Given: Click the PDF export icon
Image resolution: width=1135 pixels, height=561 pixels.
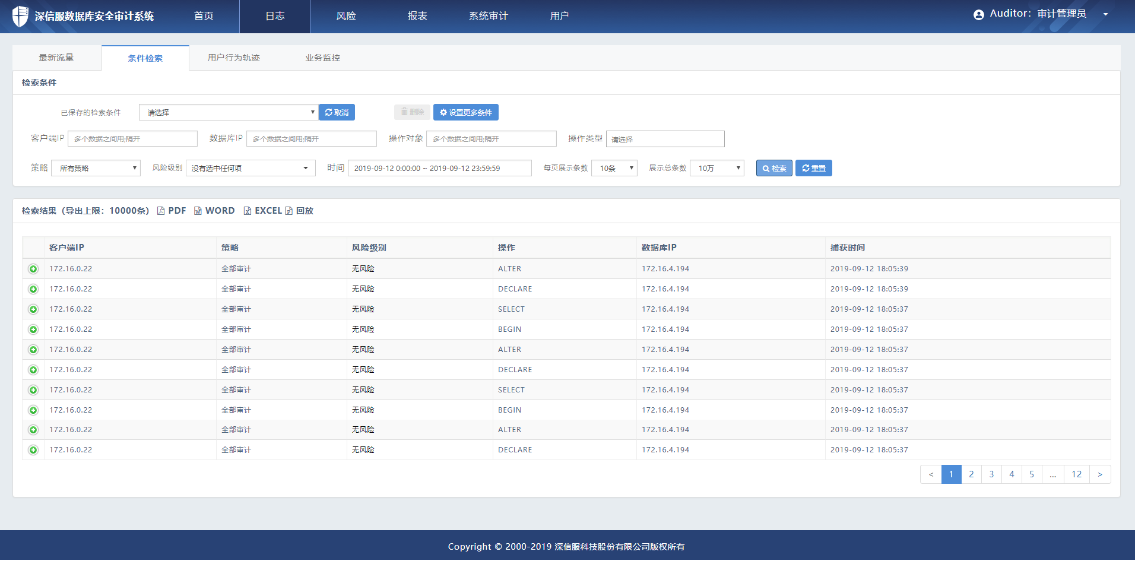Looking at the screenshot, I should click(161, 211).
